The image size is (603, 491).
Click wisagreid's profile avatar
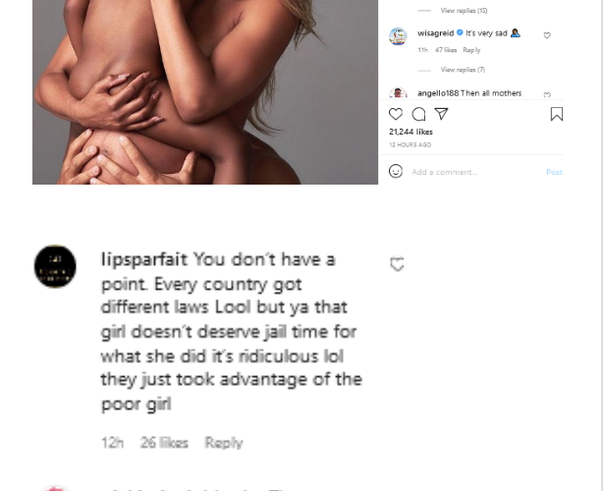tap(398, 36)
